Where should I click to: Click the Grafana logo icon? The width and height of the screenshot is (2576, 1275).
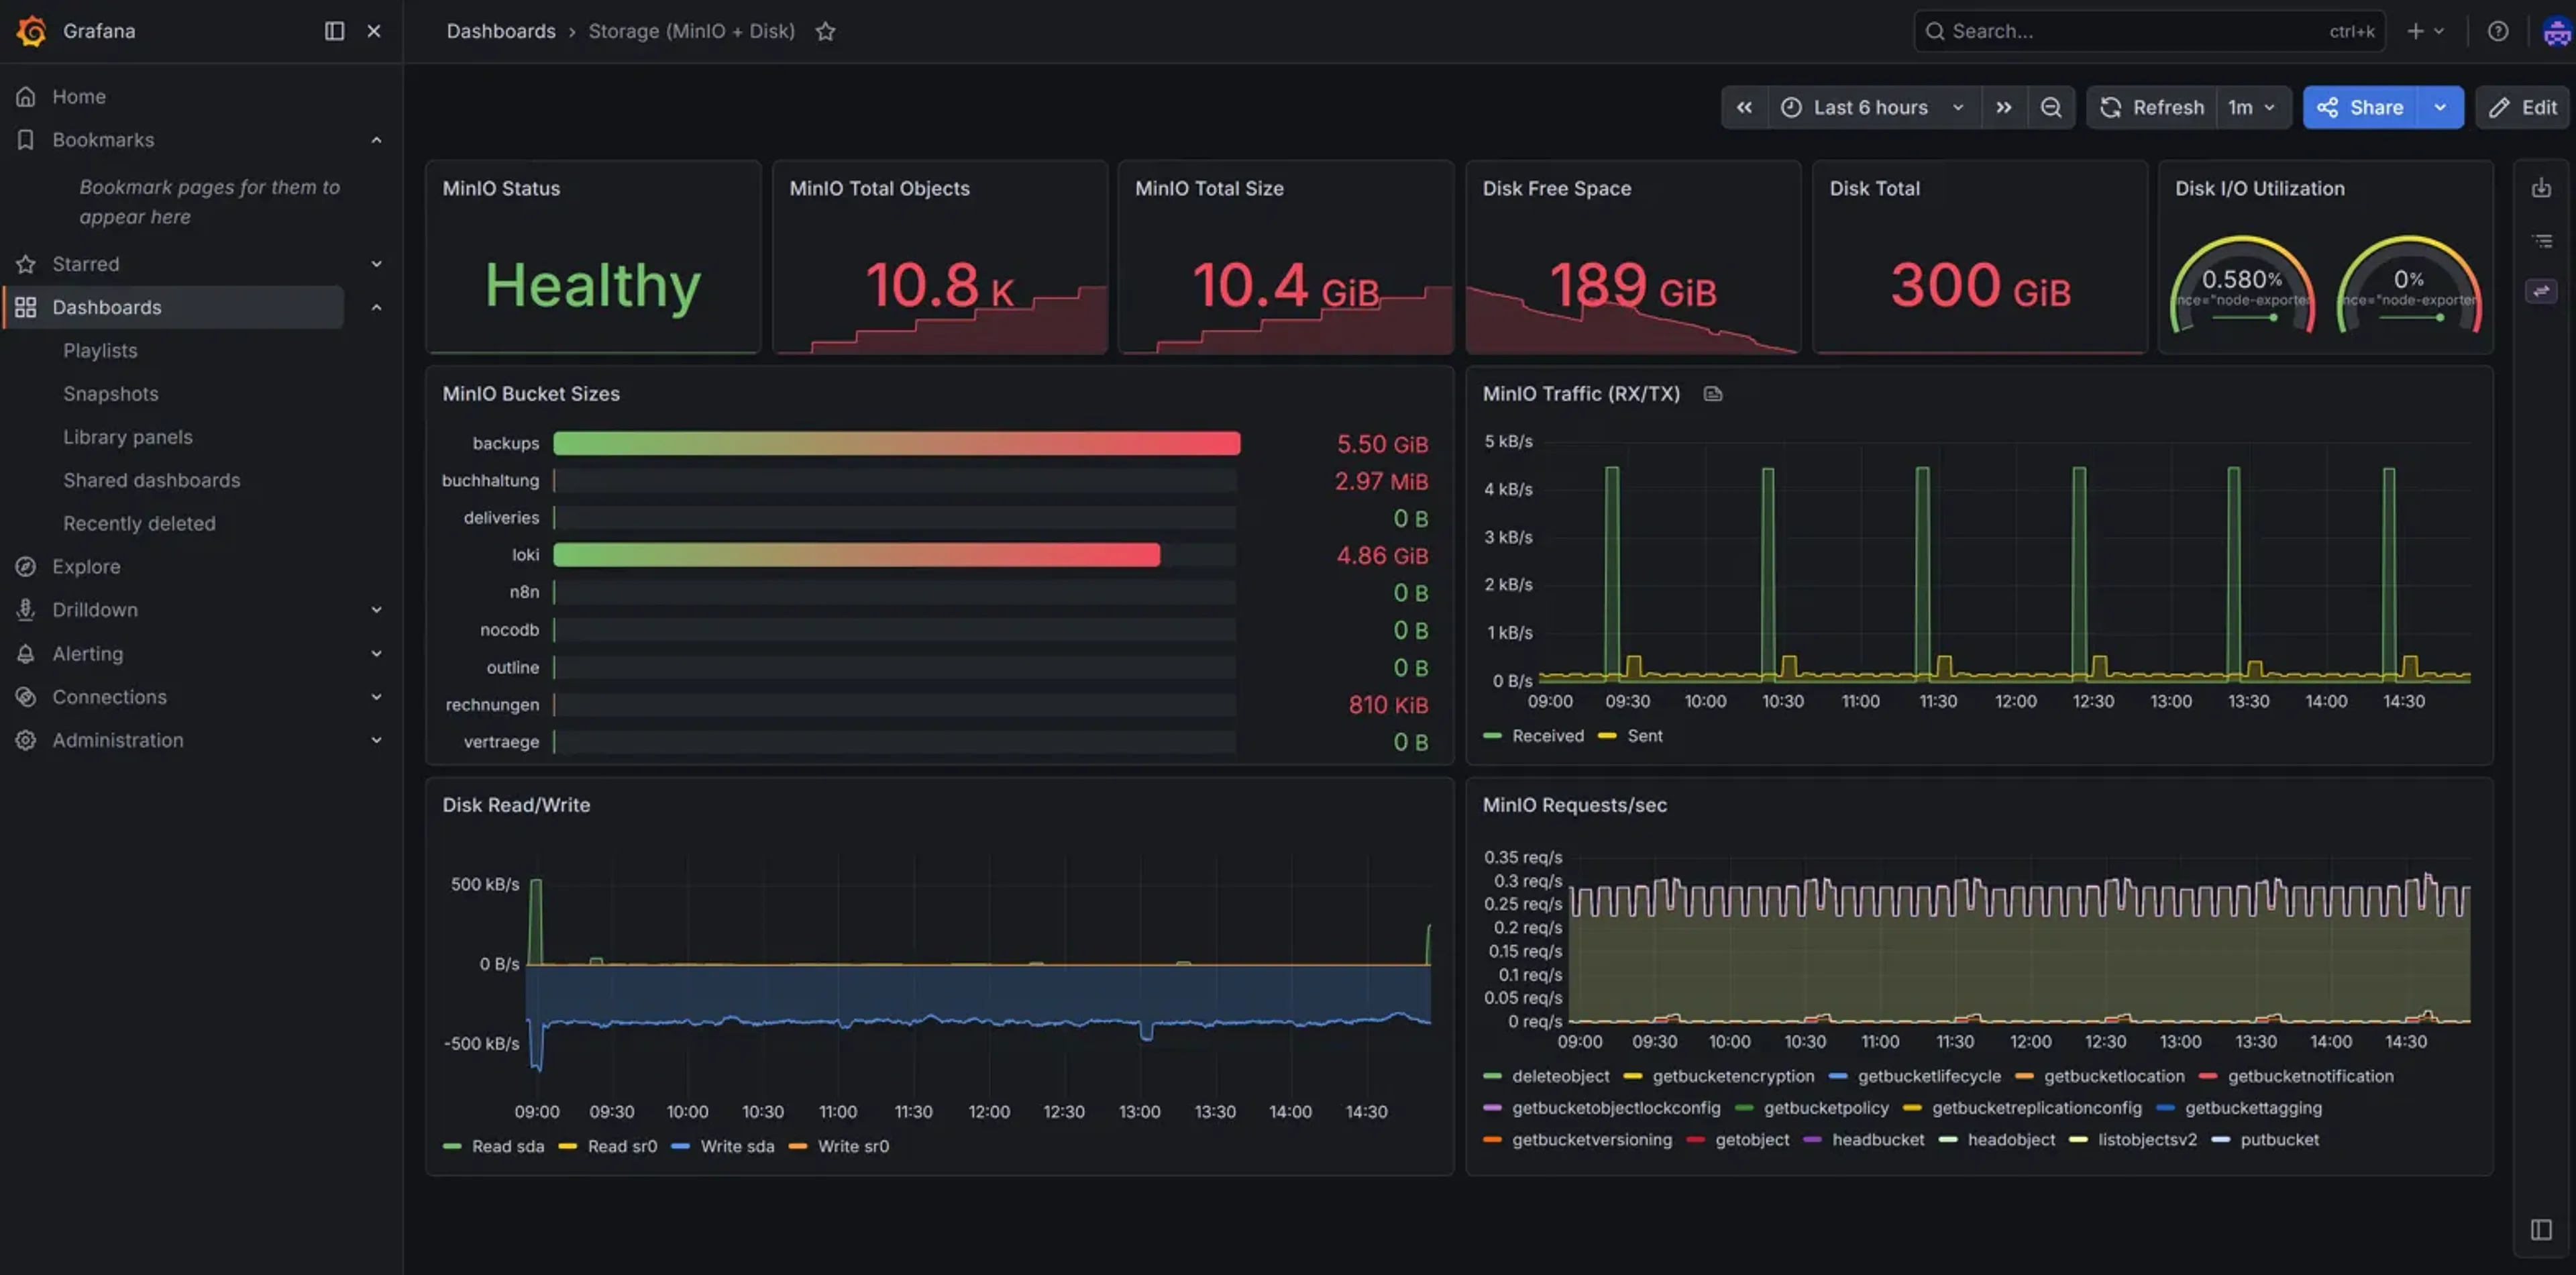click(31, 31)
